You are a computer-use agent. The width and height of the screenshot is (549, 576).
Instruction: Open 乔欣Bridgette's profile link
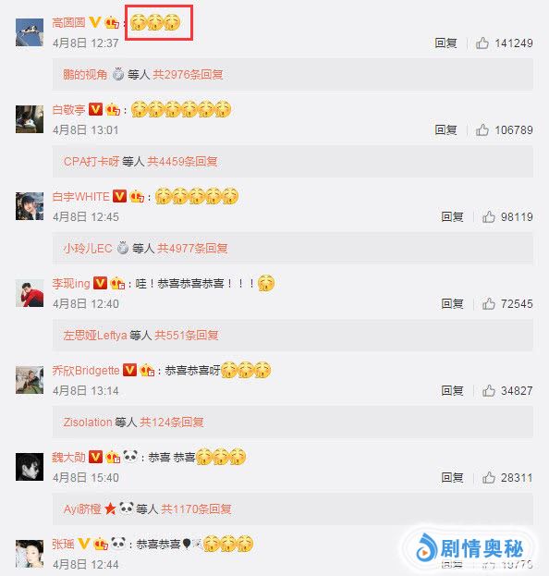coord(86,370)
